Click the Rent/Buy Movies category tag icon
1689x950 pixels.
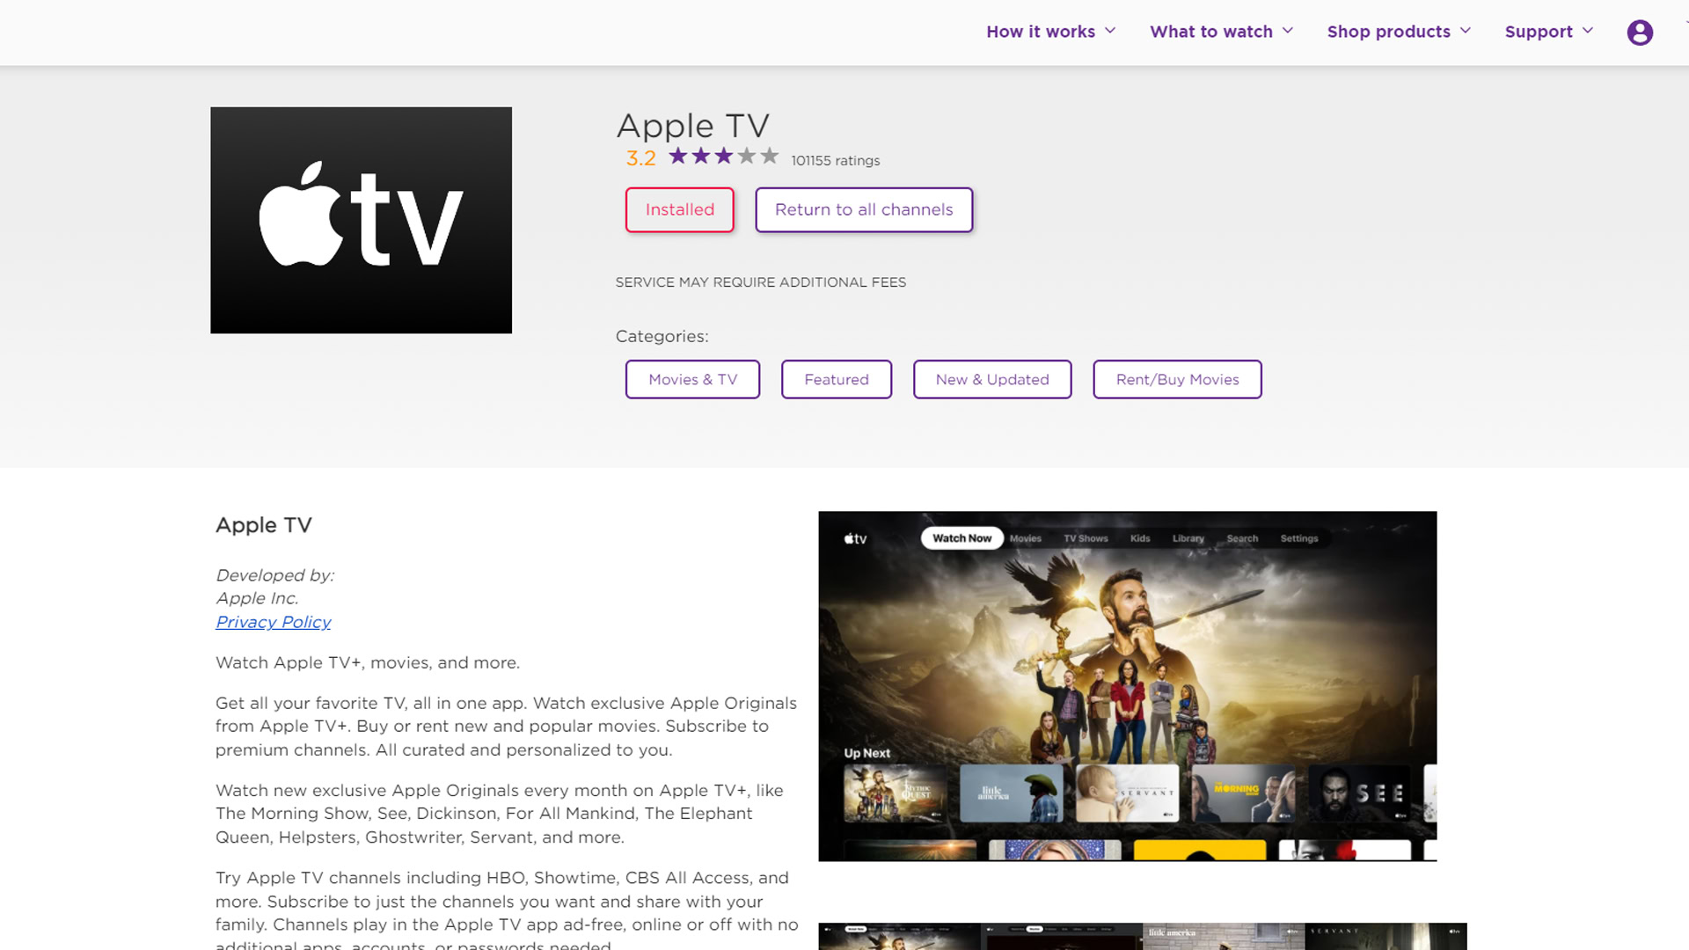pyautogui.click(x=1177, y=379)
